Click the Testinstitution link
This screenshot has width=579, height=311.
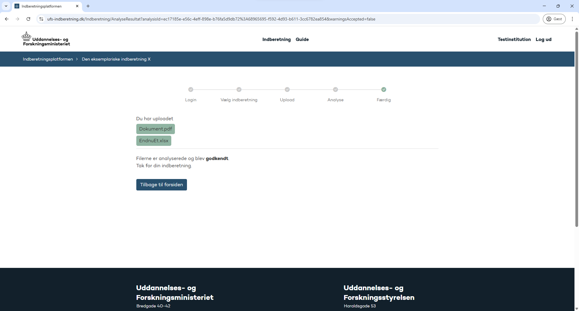click(x=514, y=39)
